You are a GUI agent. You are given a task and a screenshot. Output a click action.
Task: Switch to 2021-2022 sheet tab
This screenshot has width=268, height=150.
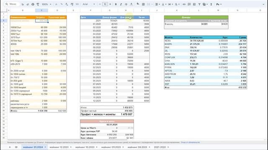pos(160,147)
